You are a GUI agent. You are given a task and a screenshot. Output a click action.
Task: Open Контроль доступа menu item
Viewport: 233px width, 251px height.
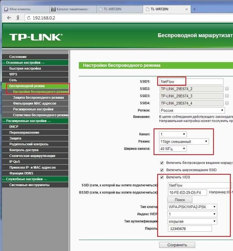tap(35, 150)
